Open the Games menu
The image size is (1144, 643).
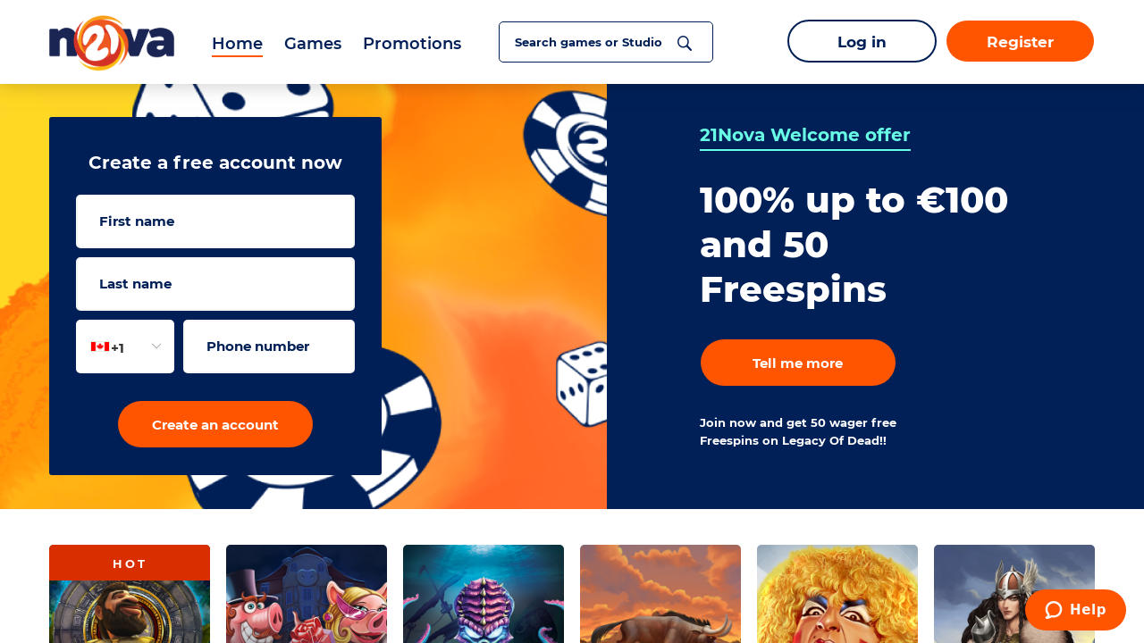313,43
